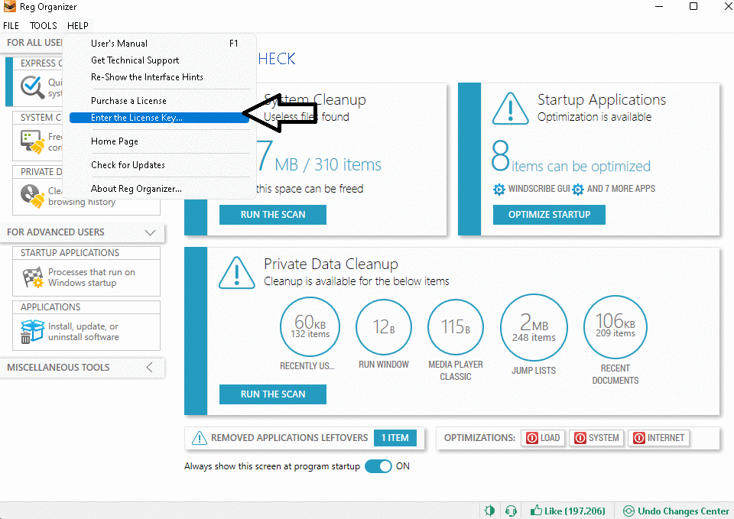Image resolution: width=734 pixels, height=519 pixels.
Task: Click the Express Check magnifier icon
Action: point(32,87)
